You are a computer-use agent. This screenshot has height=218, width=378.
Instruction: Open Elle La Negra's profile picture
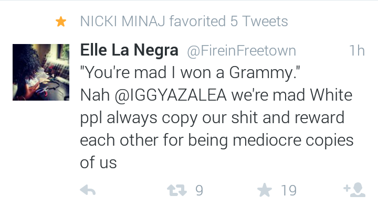pyautogui.click(x=41, y=72)
